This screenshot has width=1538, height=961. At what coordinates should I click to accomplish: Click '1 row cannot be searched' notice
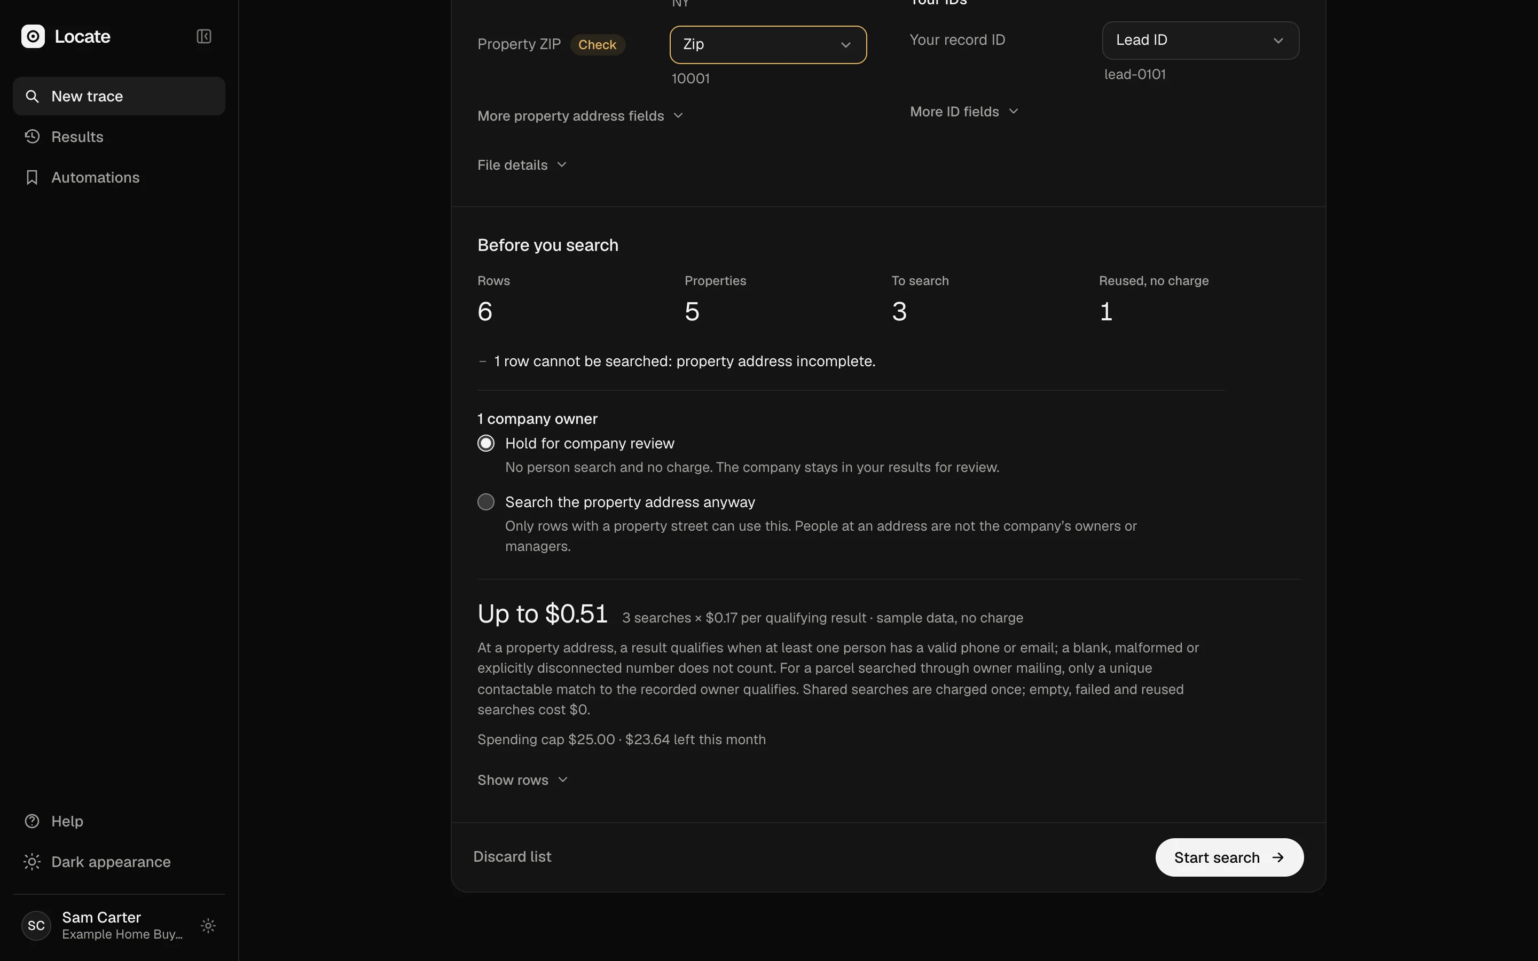tap(684, 361)
